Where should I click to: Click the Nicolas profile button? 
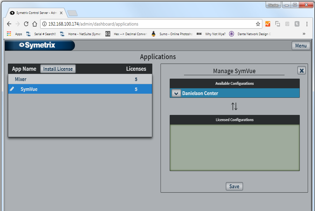[273, 5]
